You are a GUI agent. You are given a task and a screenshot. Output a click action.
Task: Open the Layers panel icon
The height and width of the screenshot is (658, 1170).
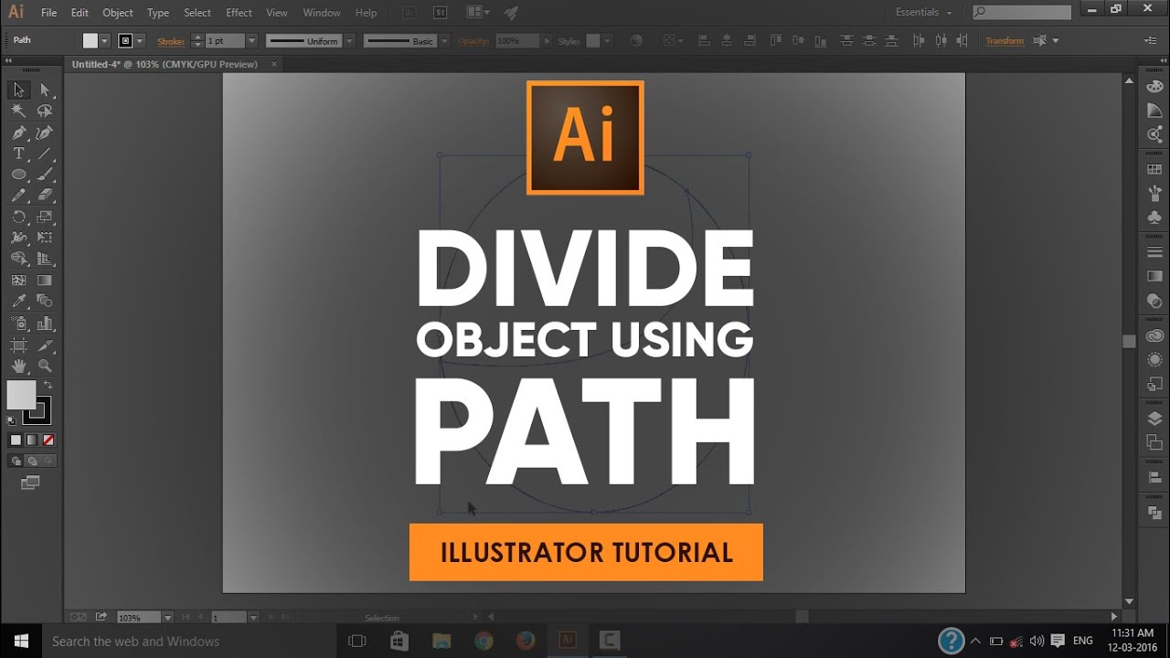pyautogui.click(x=1154, y=419)
